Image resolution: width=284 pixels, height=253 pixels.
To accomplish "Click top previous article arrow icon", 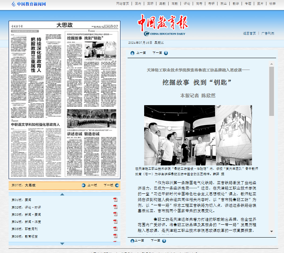I will click(132, 53).
